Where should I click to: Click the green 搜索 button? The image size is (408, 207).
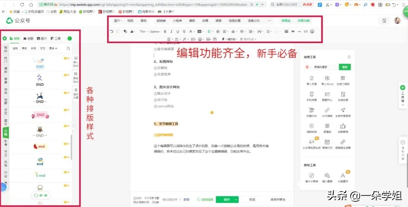(x=345, y=67)
